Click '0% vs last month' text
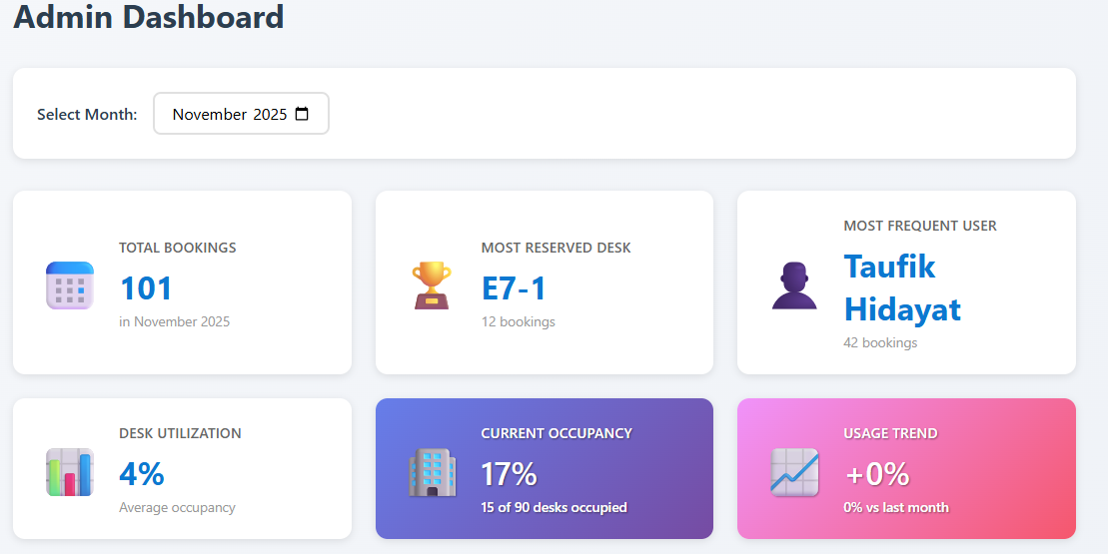 click(x=896, y=507)
